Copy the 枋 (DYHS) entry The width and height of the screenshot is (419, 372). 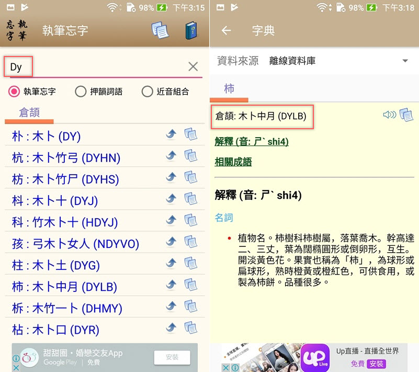click(x=191, y=177)
